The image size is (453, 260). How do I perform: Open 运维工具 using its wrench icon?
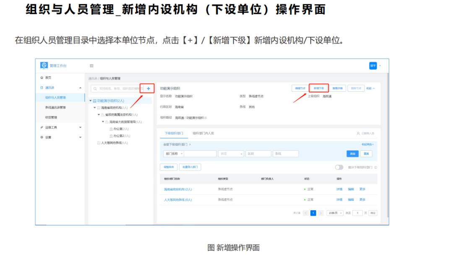[x=41, y=127]
